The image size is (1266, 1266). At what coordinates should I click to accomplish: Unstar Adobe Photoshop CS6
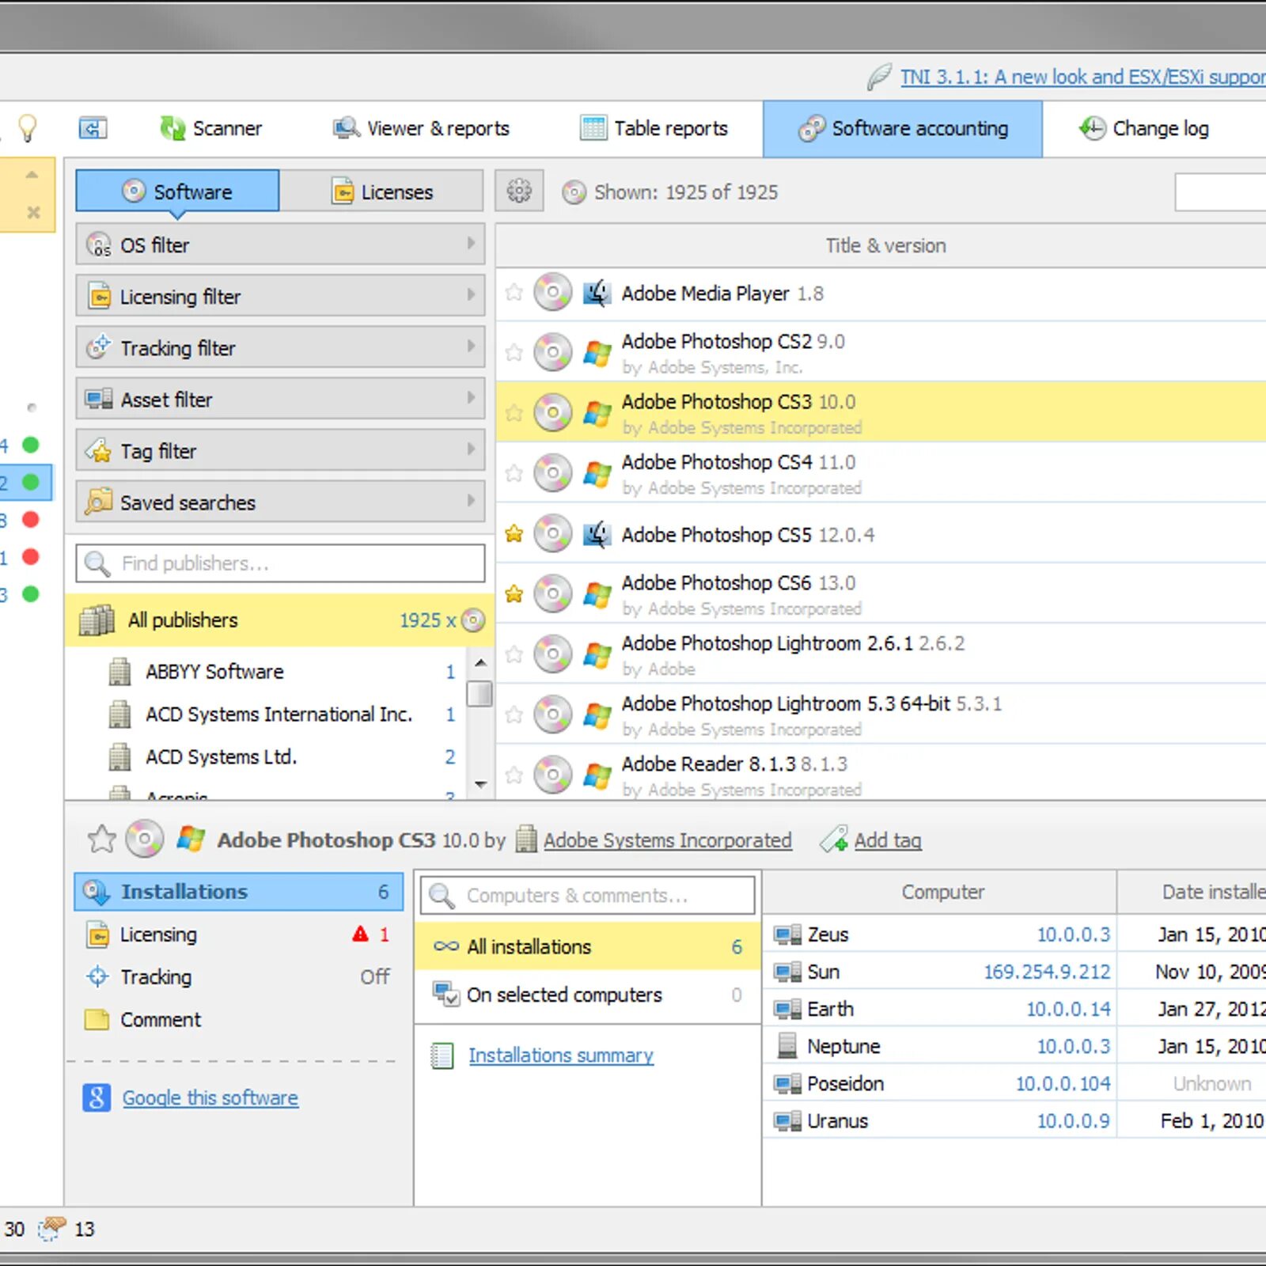[514, 593]
